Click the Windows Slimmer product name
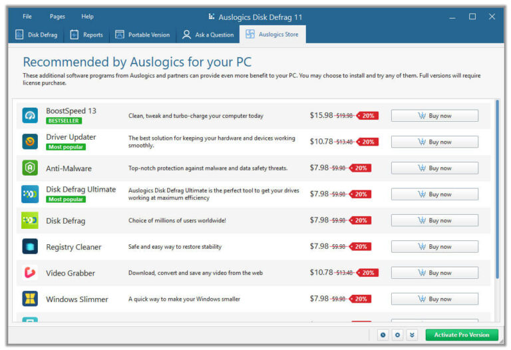 [x=77, y=299]
